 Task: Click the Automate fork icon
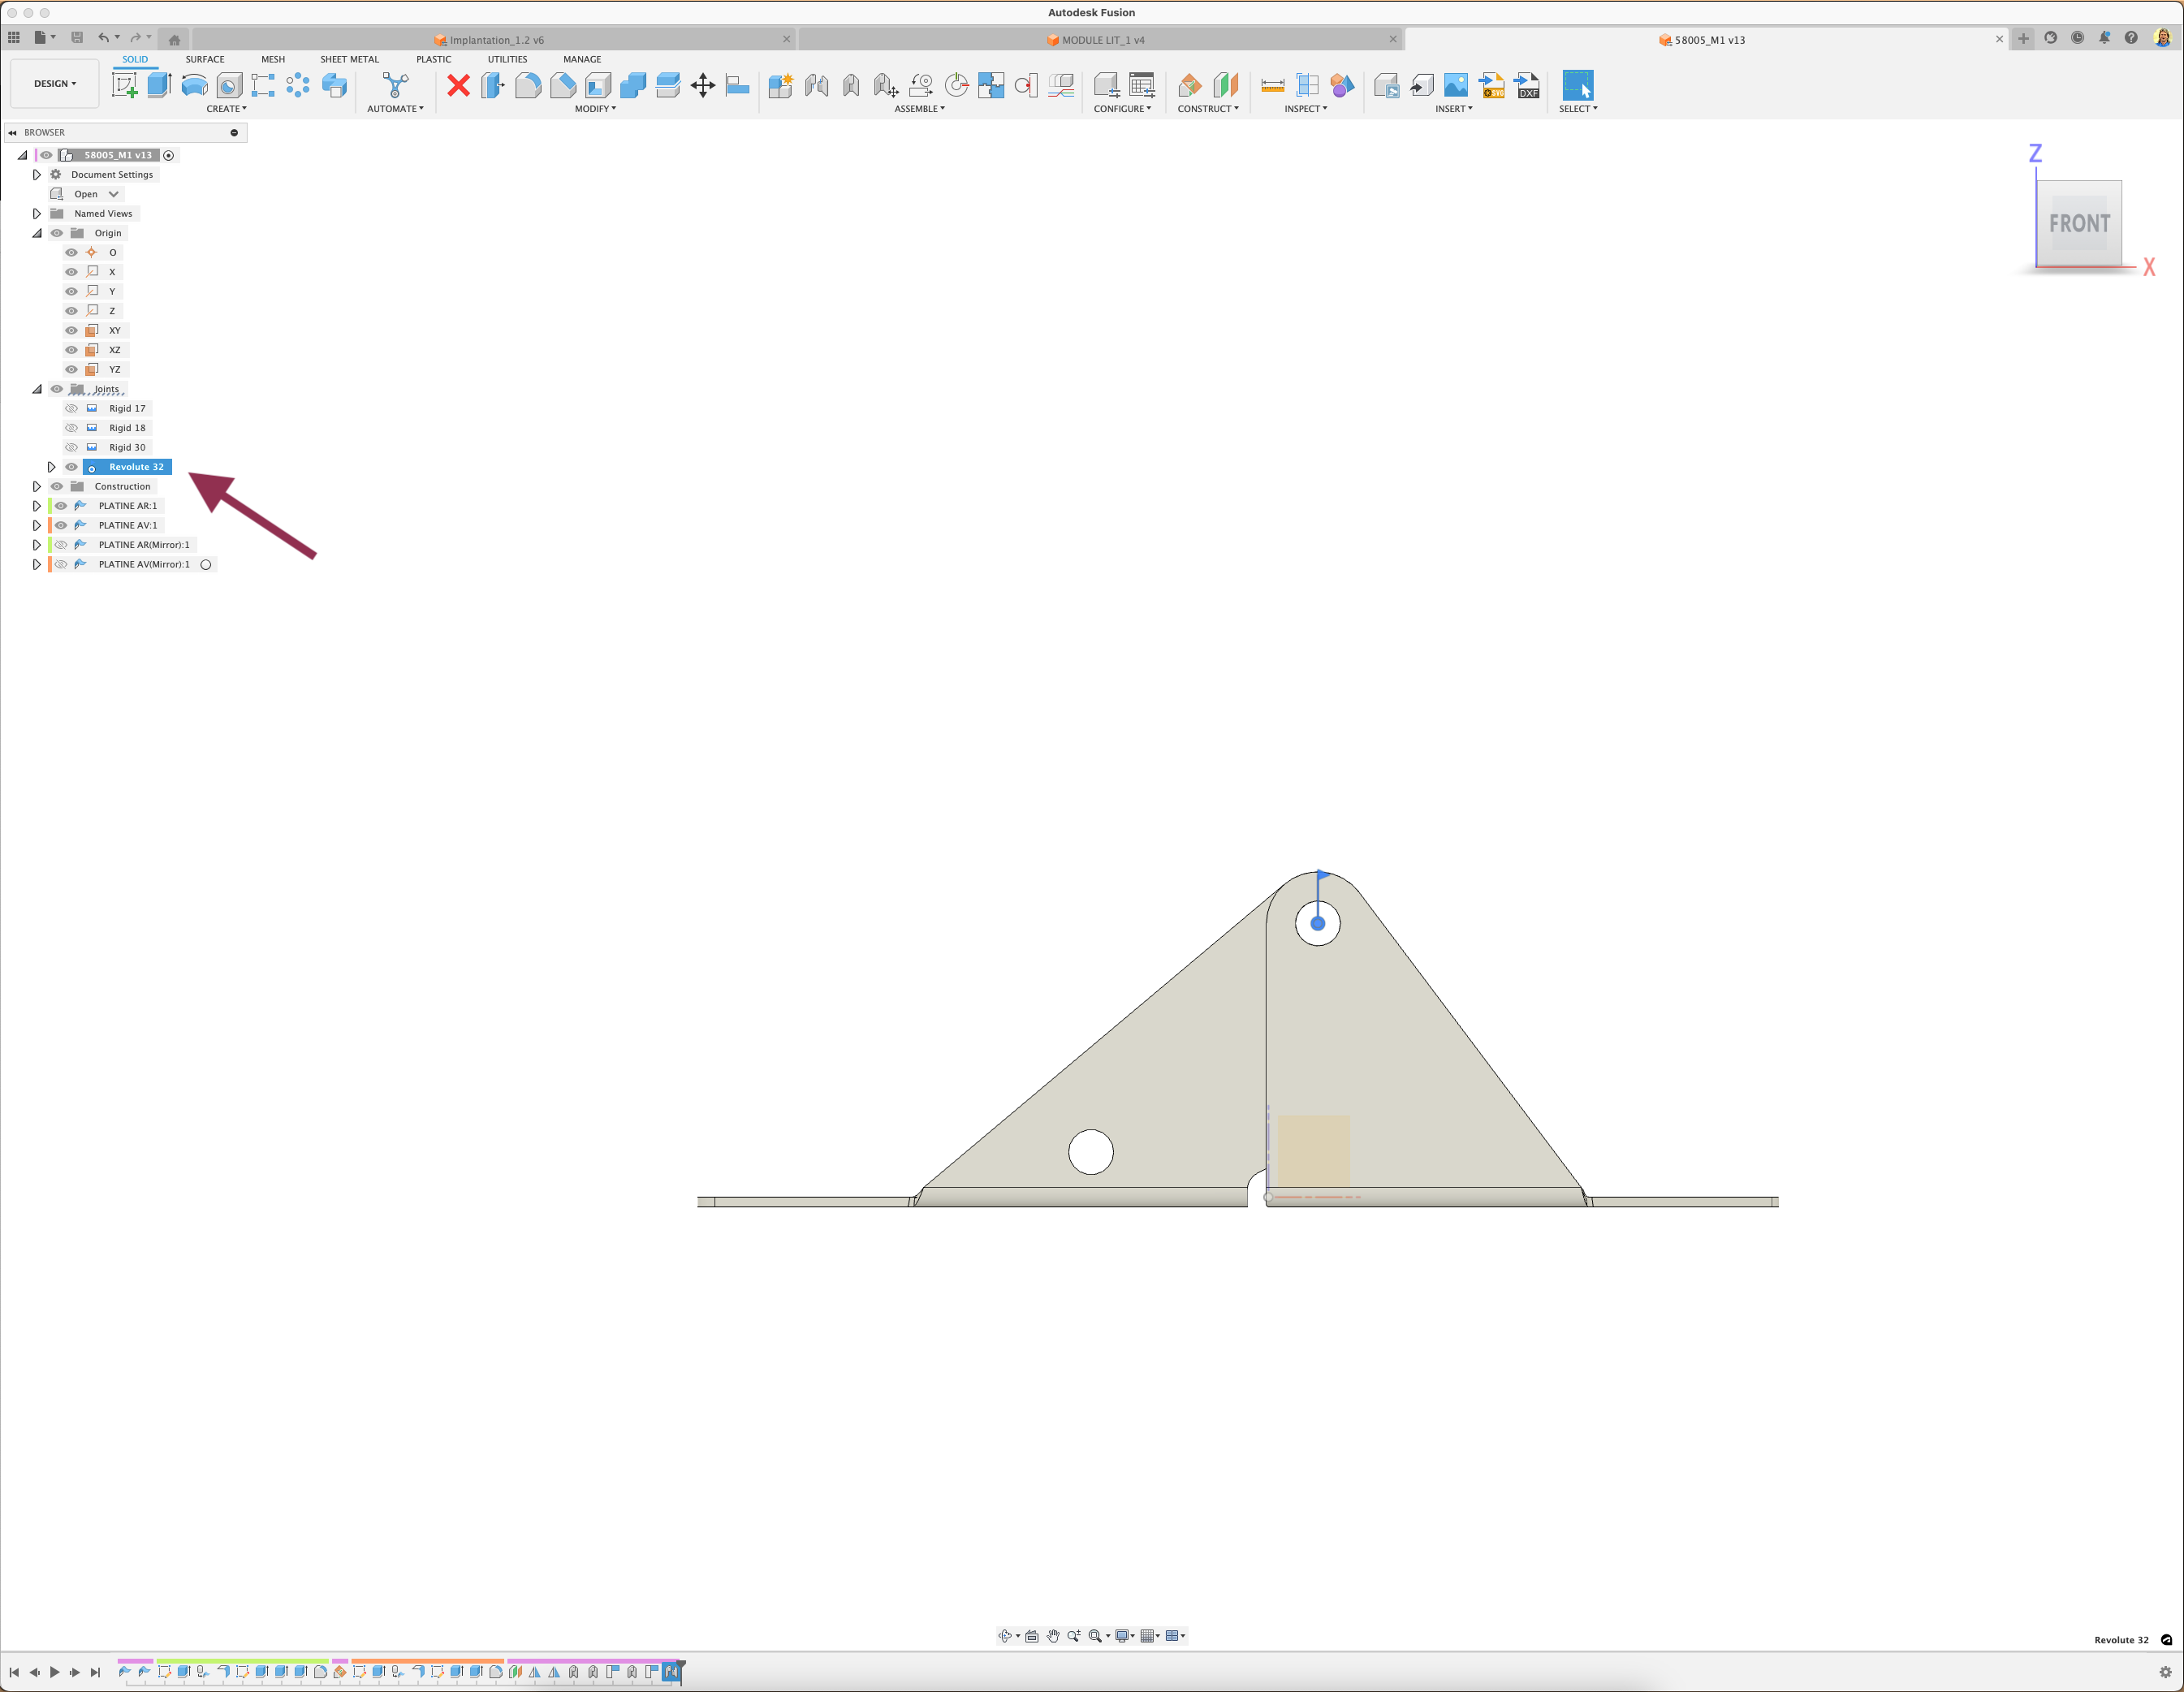click(395, 86)
